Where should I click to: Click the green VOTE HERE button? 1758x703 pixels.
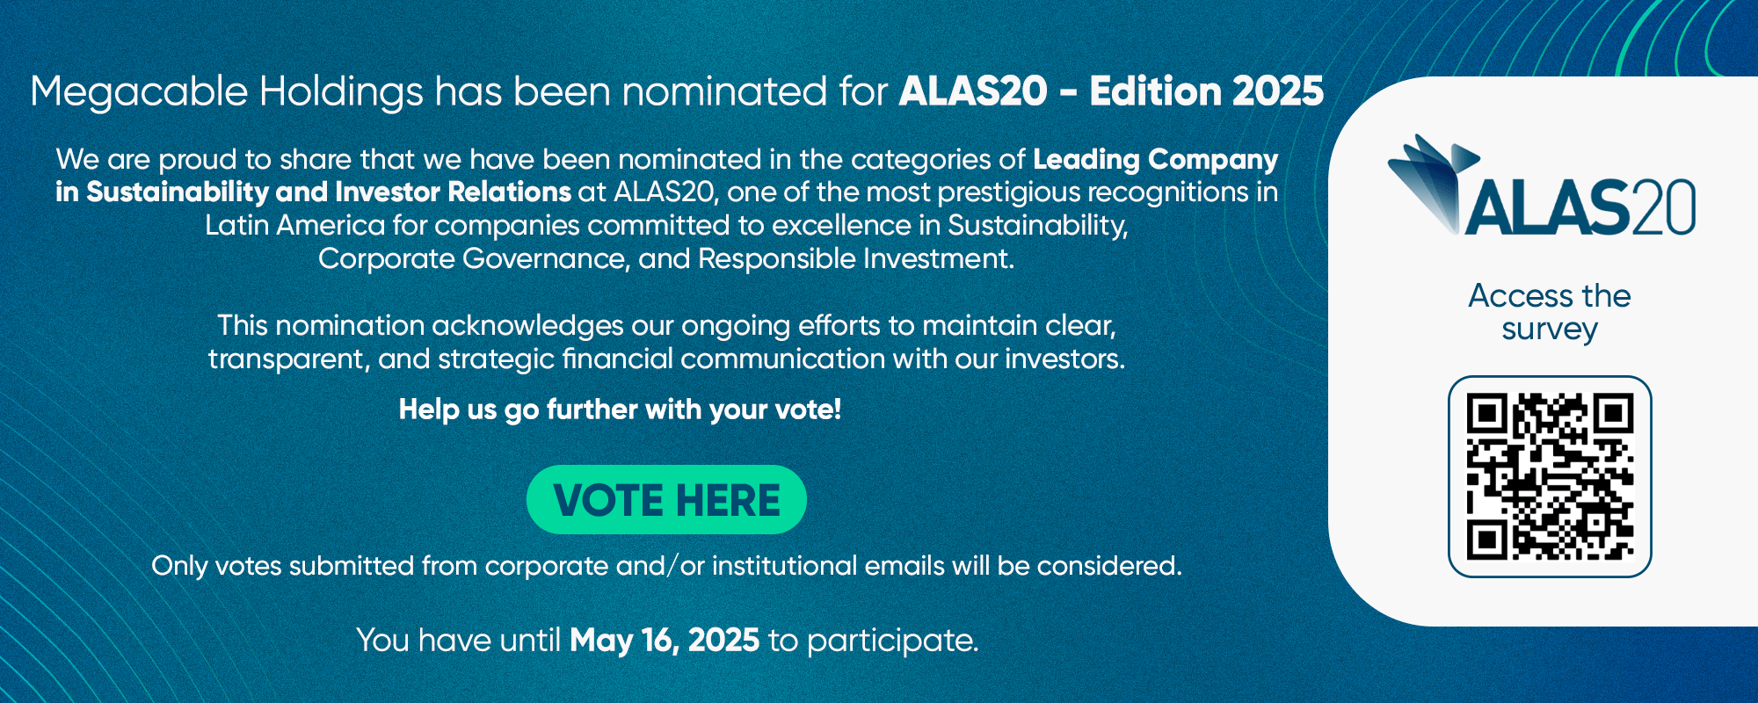[x=666, y=499]
